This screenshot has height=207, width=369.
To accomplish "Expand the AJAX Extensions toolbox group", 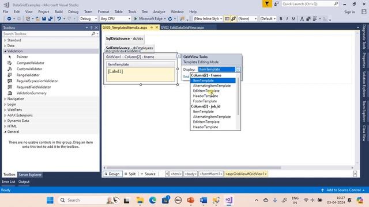I will (x=5, y=115).
